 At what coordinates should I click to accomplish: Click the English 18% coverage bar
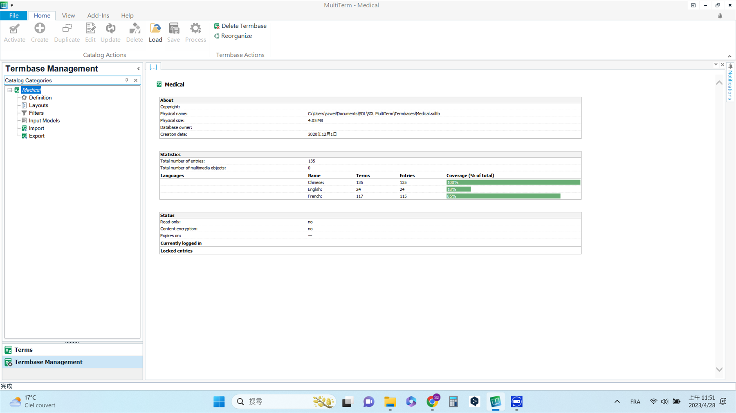click(458, 189)
